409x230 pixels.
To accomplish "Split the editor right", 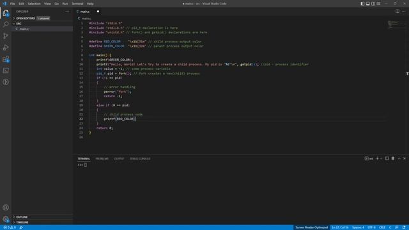I will coord(397,11).
